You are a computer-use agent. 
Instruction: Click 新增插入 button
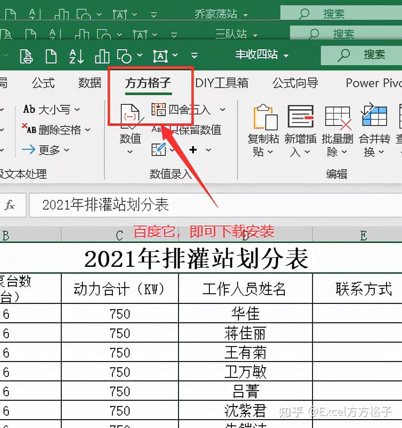pyautogui.click(x=300, y=131)
